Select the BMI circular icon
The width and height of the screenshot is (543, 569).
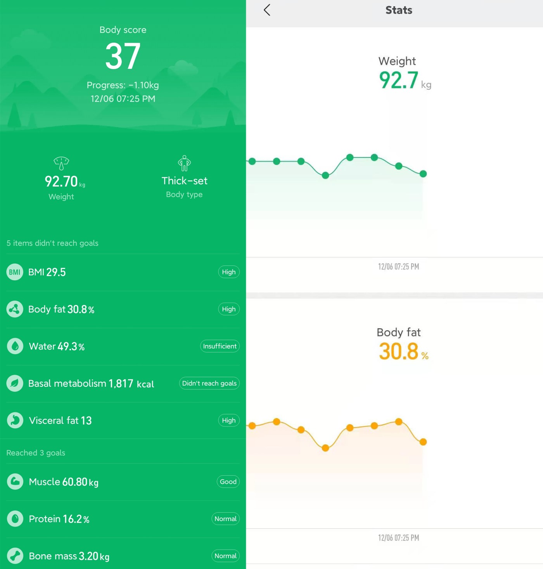[x=14, y=272]
